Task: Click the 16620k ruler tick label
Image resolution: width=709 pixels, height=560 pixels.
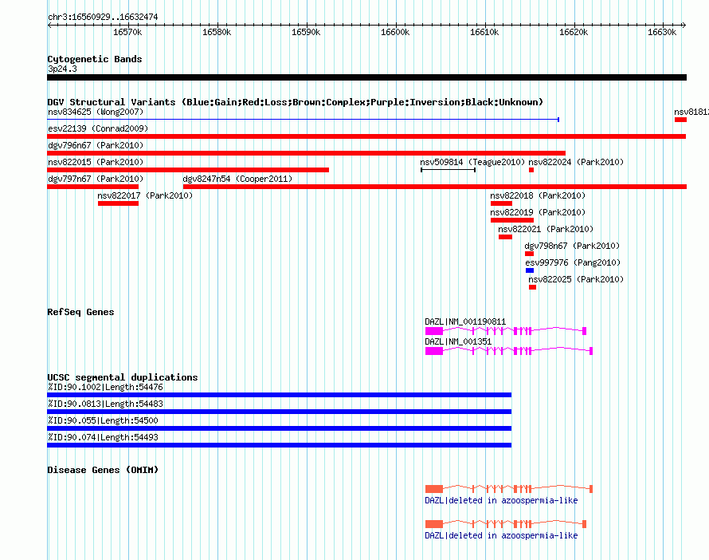Action: tap(574, 32)
